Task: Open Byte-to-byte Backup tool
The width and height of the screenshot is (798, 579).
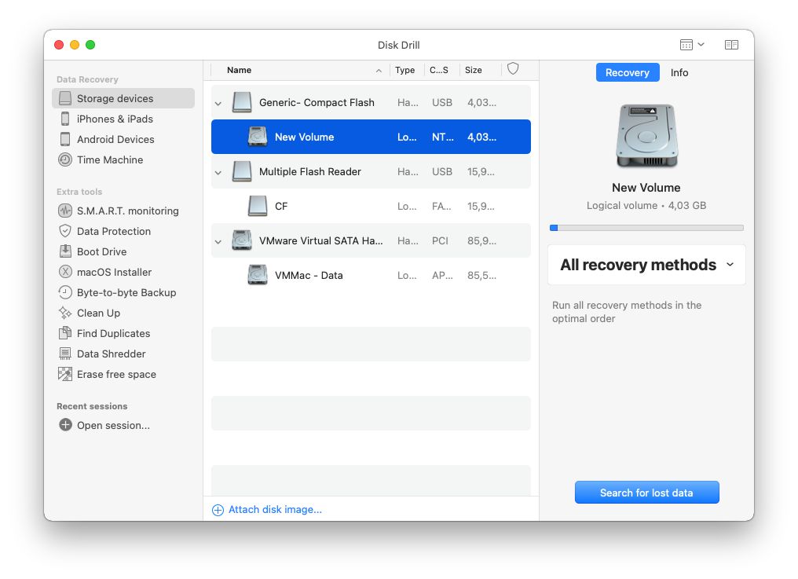Action: click(126, 292)
